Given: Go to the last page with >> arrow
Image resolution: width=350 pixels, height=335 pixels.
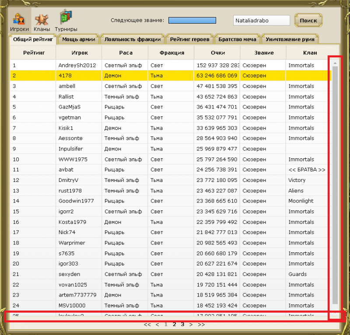Looking at the screenshot, I should (201, 325).
